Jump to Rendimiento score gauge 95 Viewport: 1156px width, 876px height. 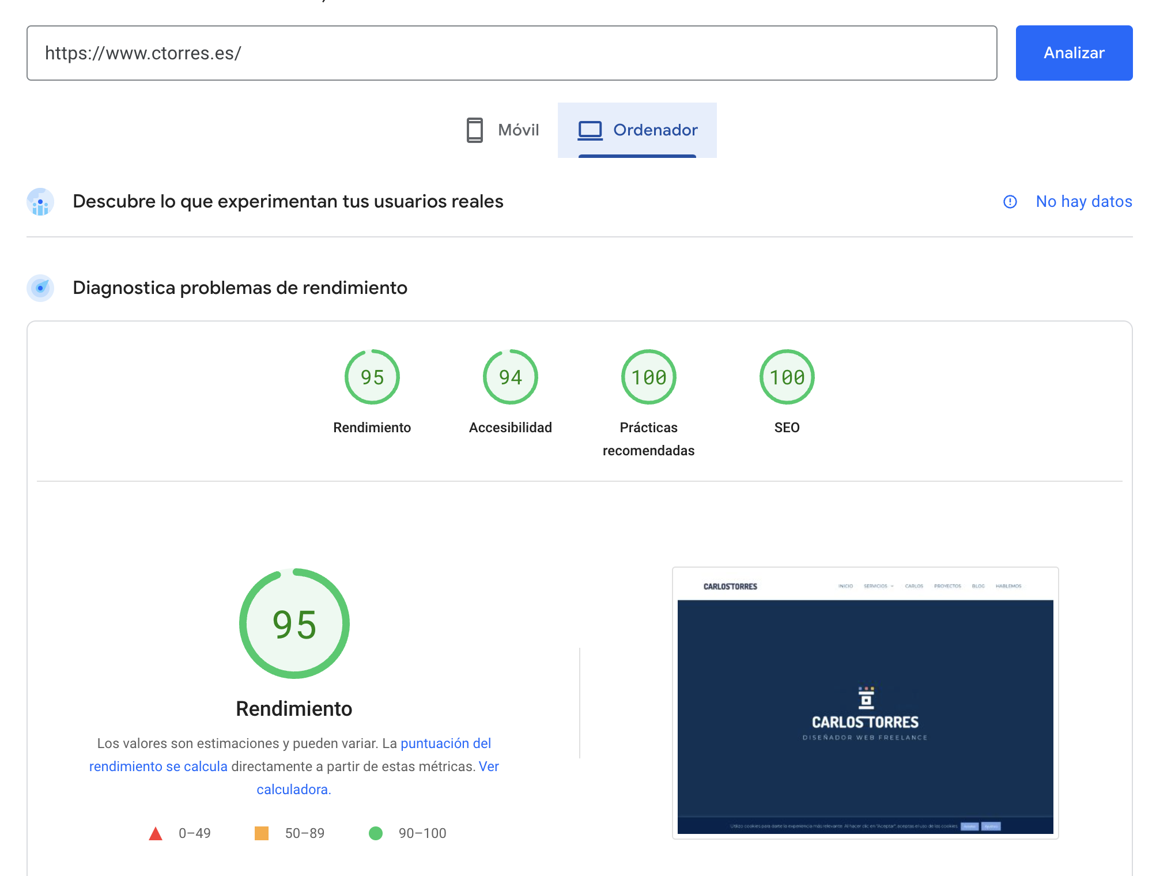point(372,377)
